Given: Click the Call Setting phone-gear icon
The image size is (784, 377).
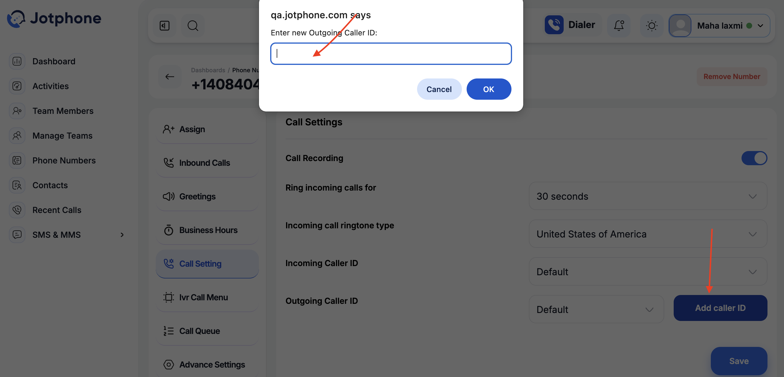Looking at the screenshot, I should 169,263.
